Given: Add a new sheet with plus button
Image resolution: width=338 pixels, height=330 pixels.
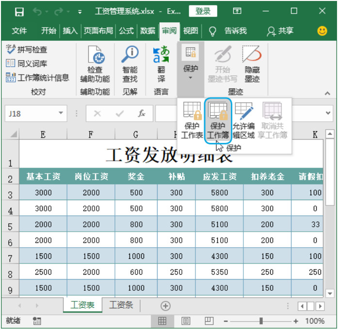Looking at the screenshot, I should pyautogui.click(x=165, y=306).
